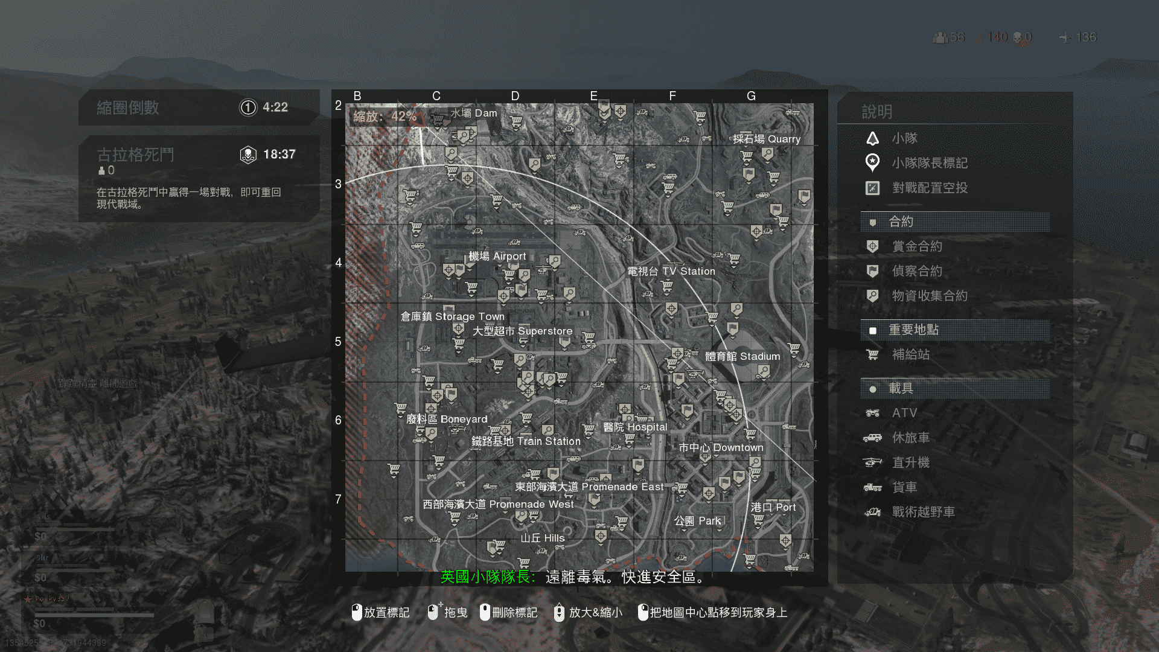Click the 體育館 Stadium map label
The width and height of the screenshot is (1159, 652).
743,357
